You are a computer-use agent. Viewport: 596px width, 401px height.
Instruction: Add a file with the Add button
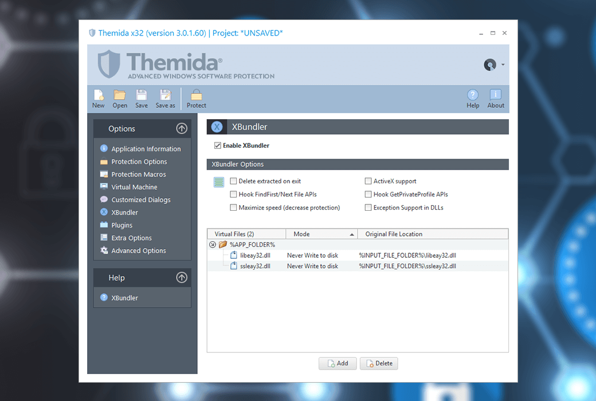point(337,363)
